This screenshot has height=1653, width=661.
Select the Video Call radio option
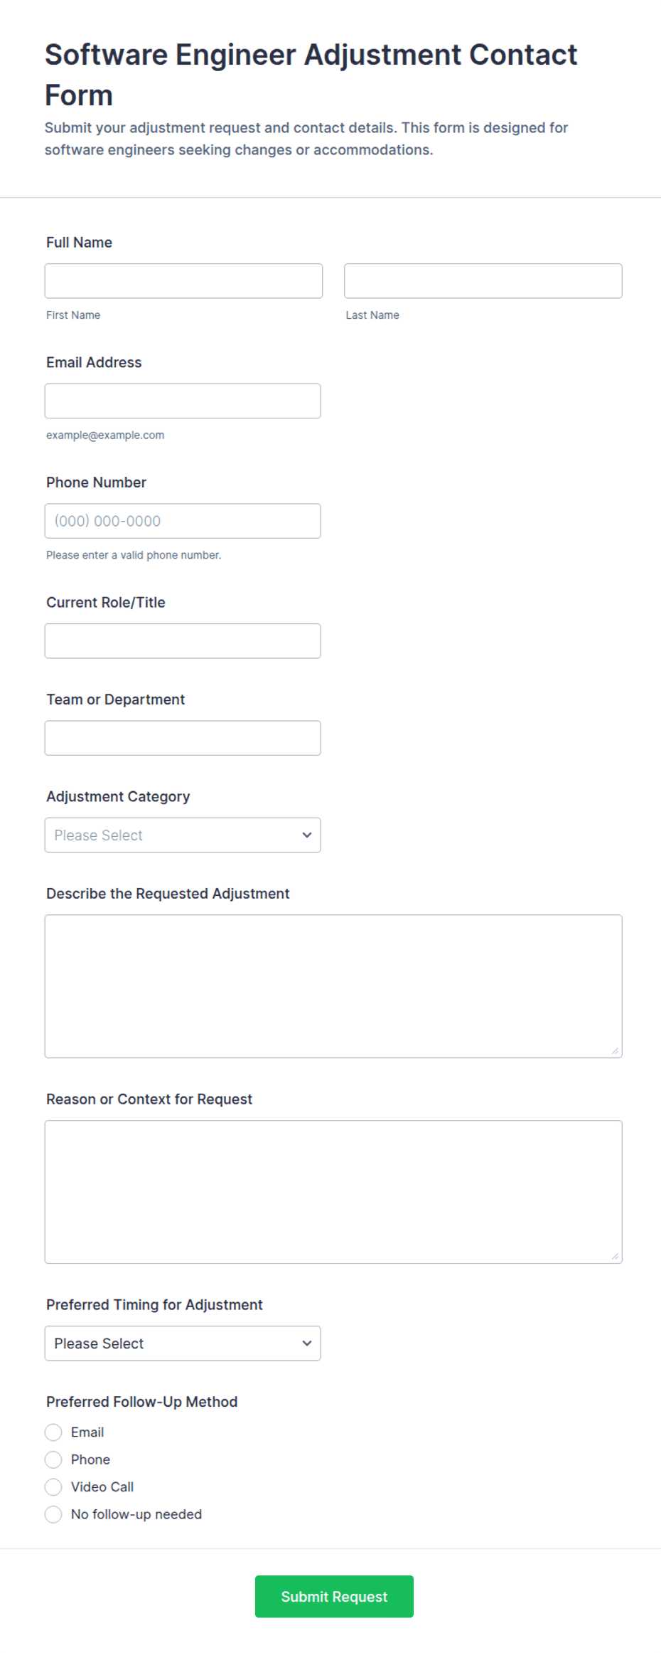53,1487
